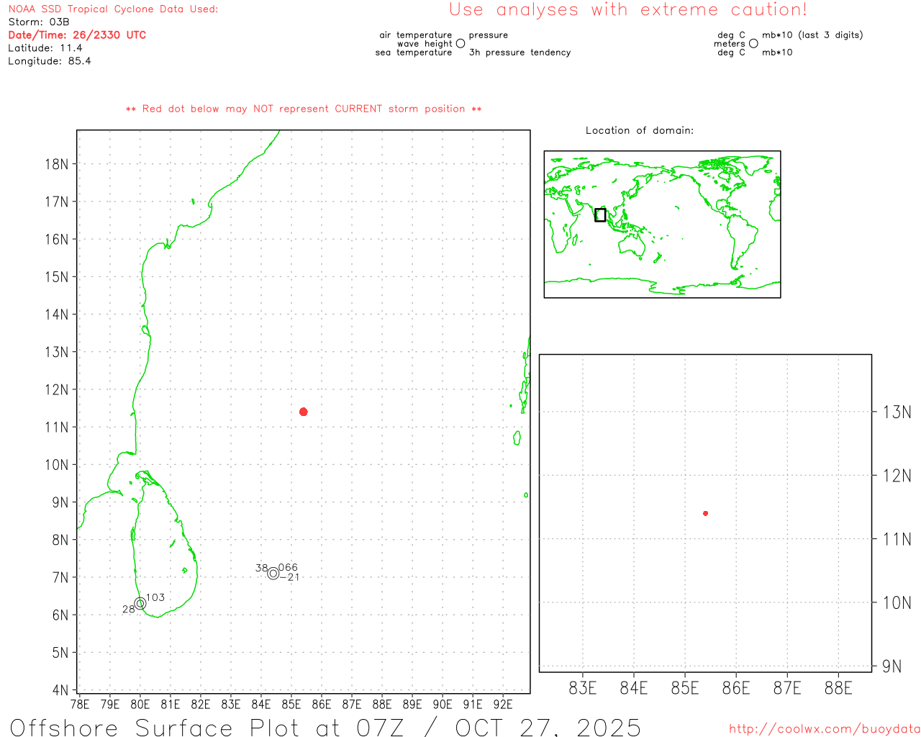Click the Date/Time 26/2330 UTC text
The image size is (921, 737).
coord(77,35)
